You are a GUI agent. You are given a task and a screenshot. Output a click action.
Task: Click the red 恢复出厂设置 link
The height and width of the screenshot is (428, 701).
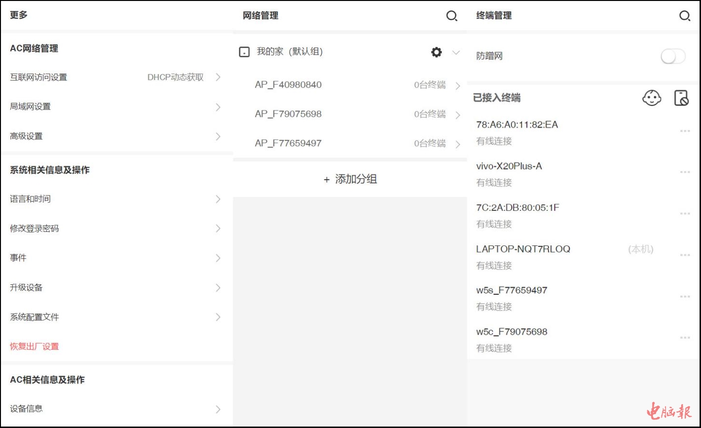pyautogui.click(x=34, y=346)
